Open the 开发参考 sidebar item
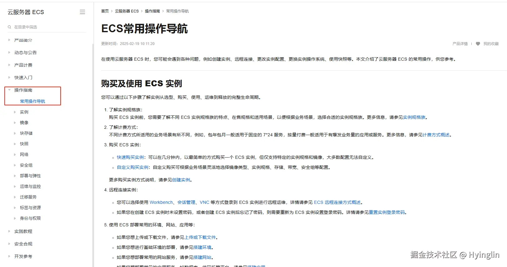The image size is (507, 267). click(x=23, y=257)
